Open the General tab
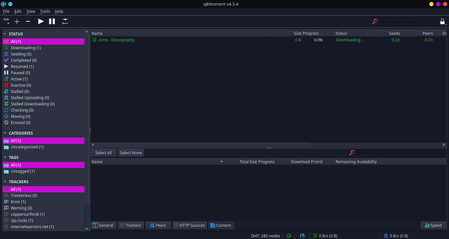The image size is (449, 239). pos(103,225)
